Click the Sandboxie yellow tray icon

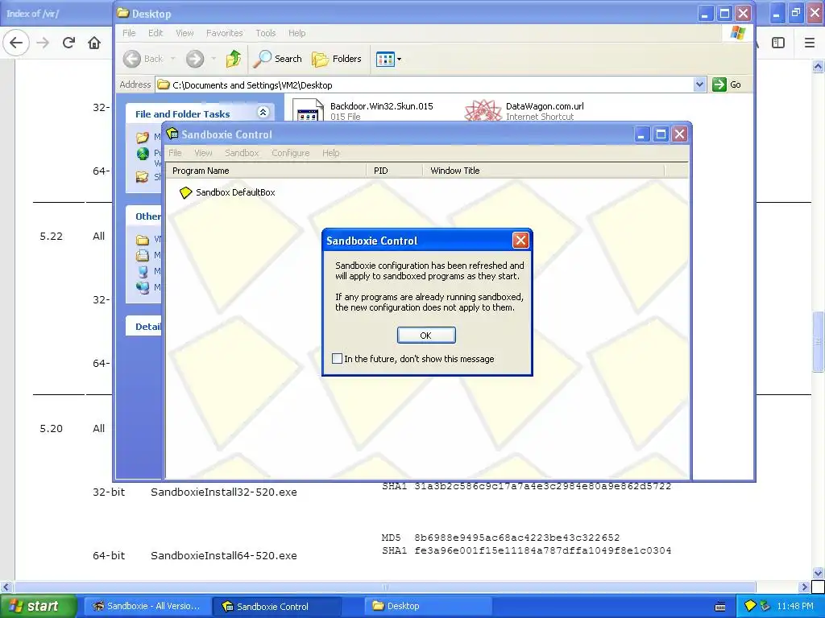tap(750, 606)
